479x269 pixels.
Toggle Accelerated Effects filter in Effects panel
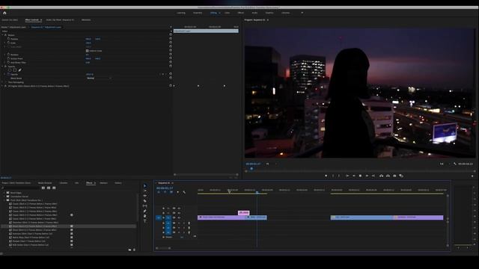coord(43,188)
